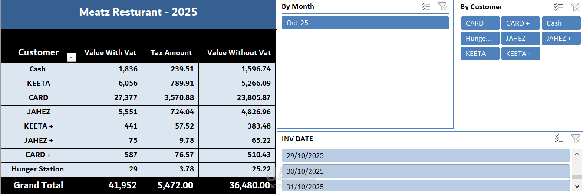The width and height of the screenshot is (583, 194).
Task: Clear filter on By Month slicer
Action: click(x=442, y=6)
